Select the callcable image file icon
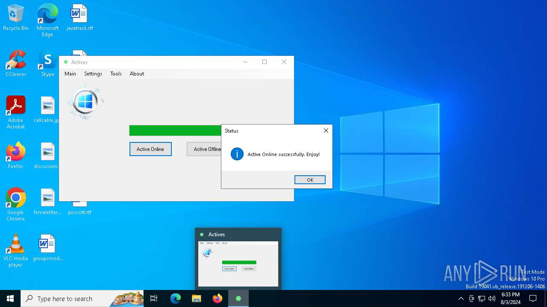Viewport: 547px width, 307px height. click(x=47, y=110)
